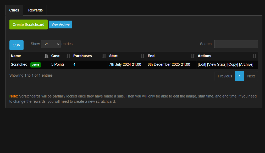The image size is (265, 153).
Task: Copy the Scratched scratchcard
Action: tap(233, 64)
